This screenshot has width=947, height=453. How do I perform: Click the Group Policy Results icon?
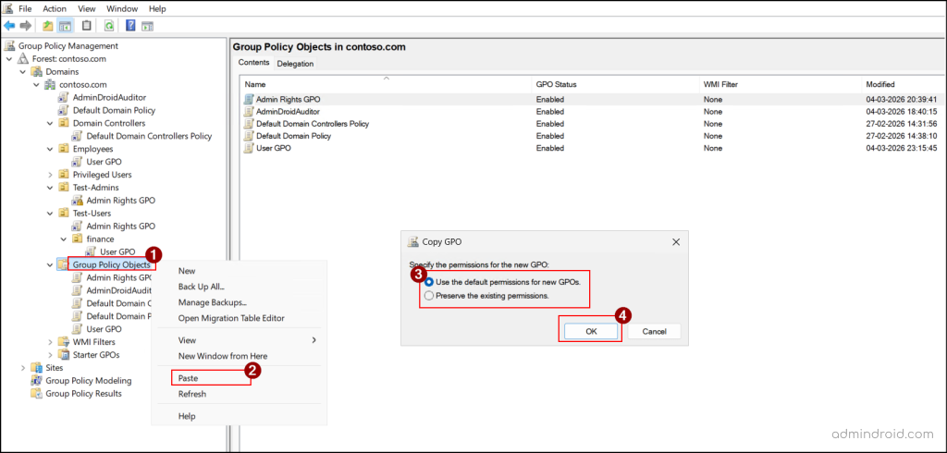(x=37, y=393)
